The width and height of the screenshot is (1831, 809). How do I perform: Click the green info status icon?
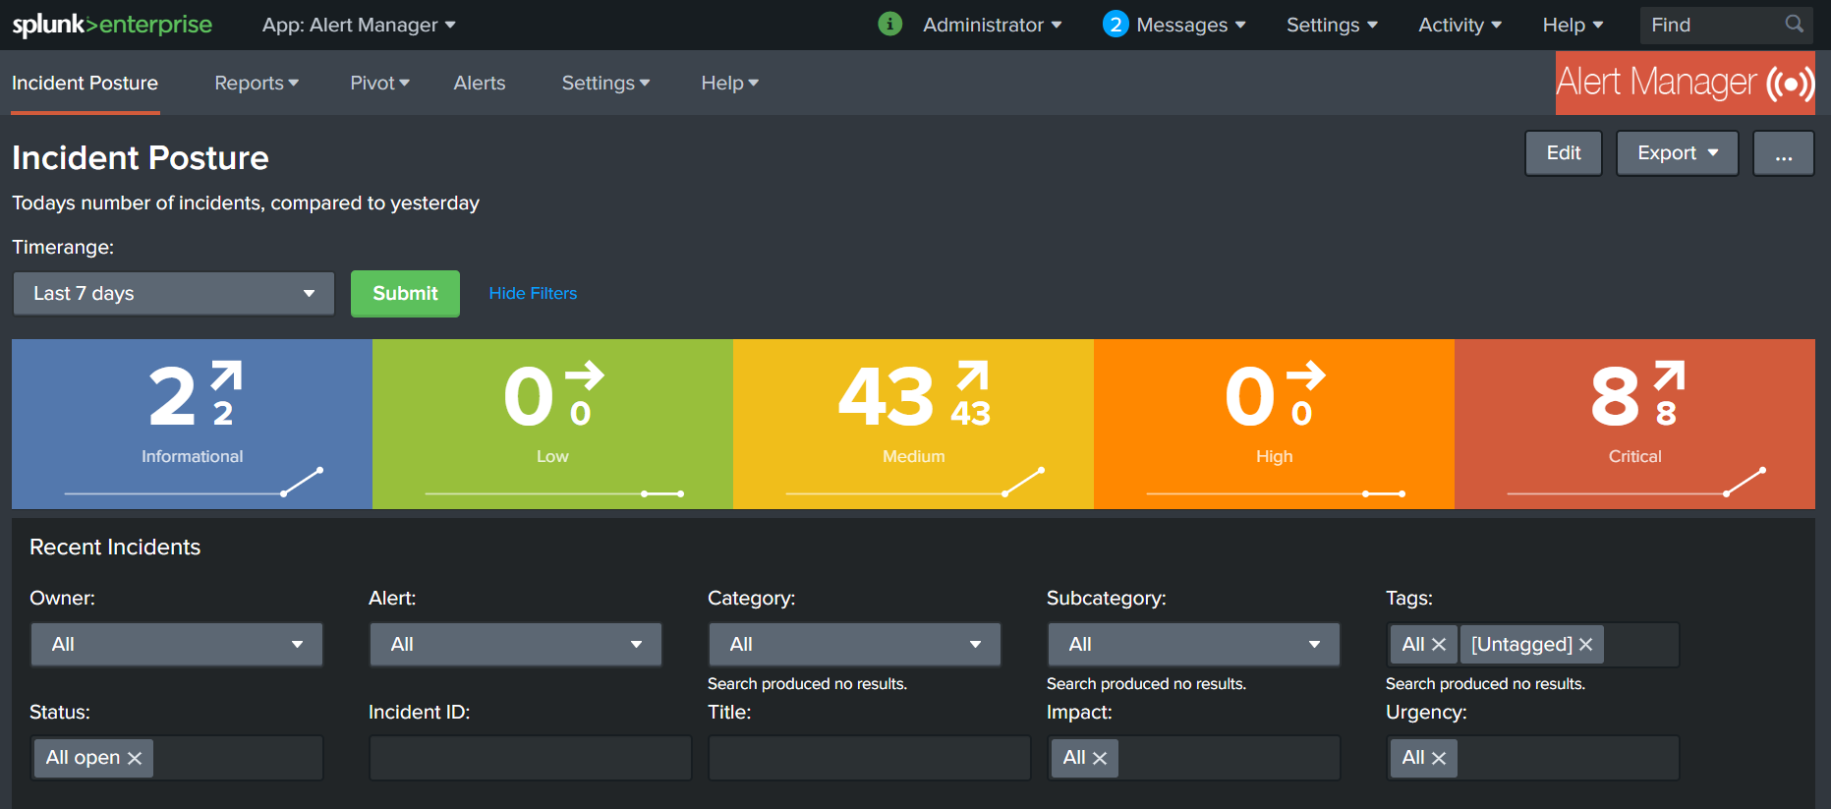point(889,24)
